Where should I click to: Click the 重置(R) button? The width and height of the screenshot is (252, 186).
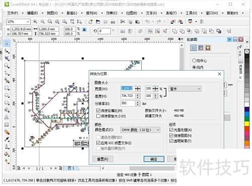103,159
